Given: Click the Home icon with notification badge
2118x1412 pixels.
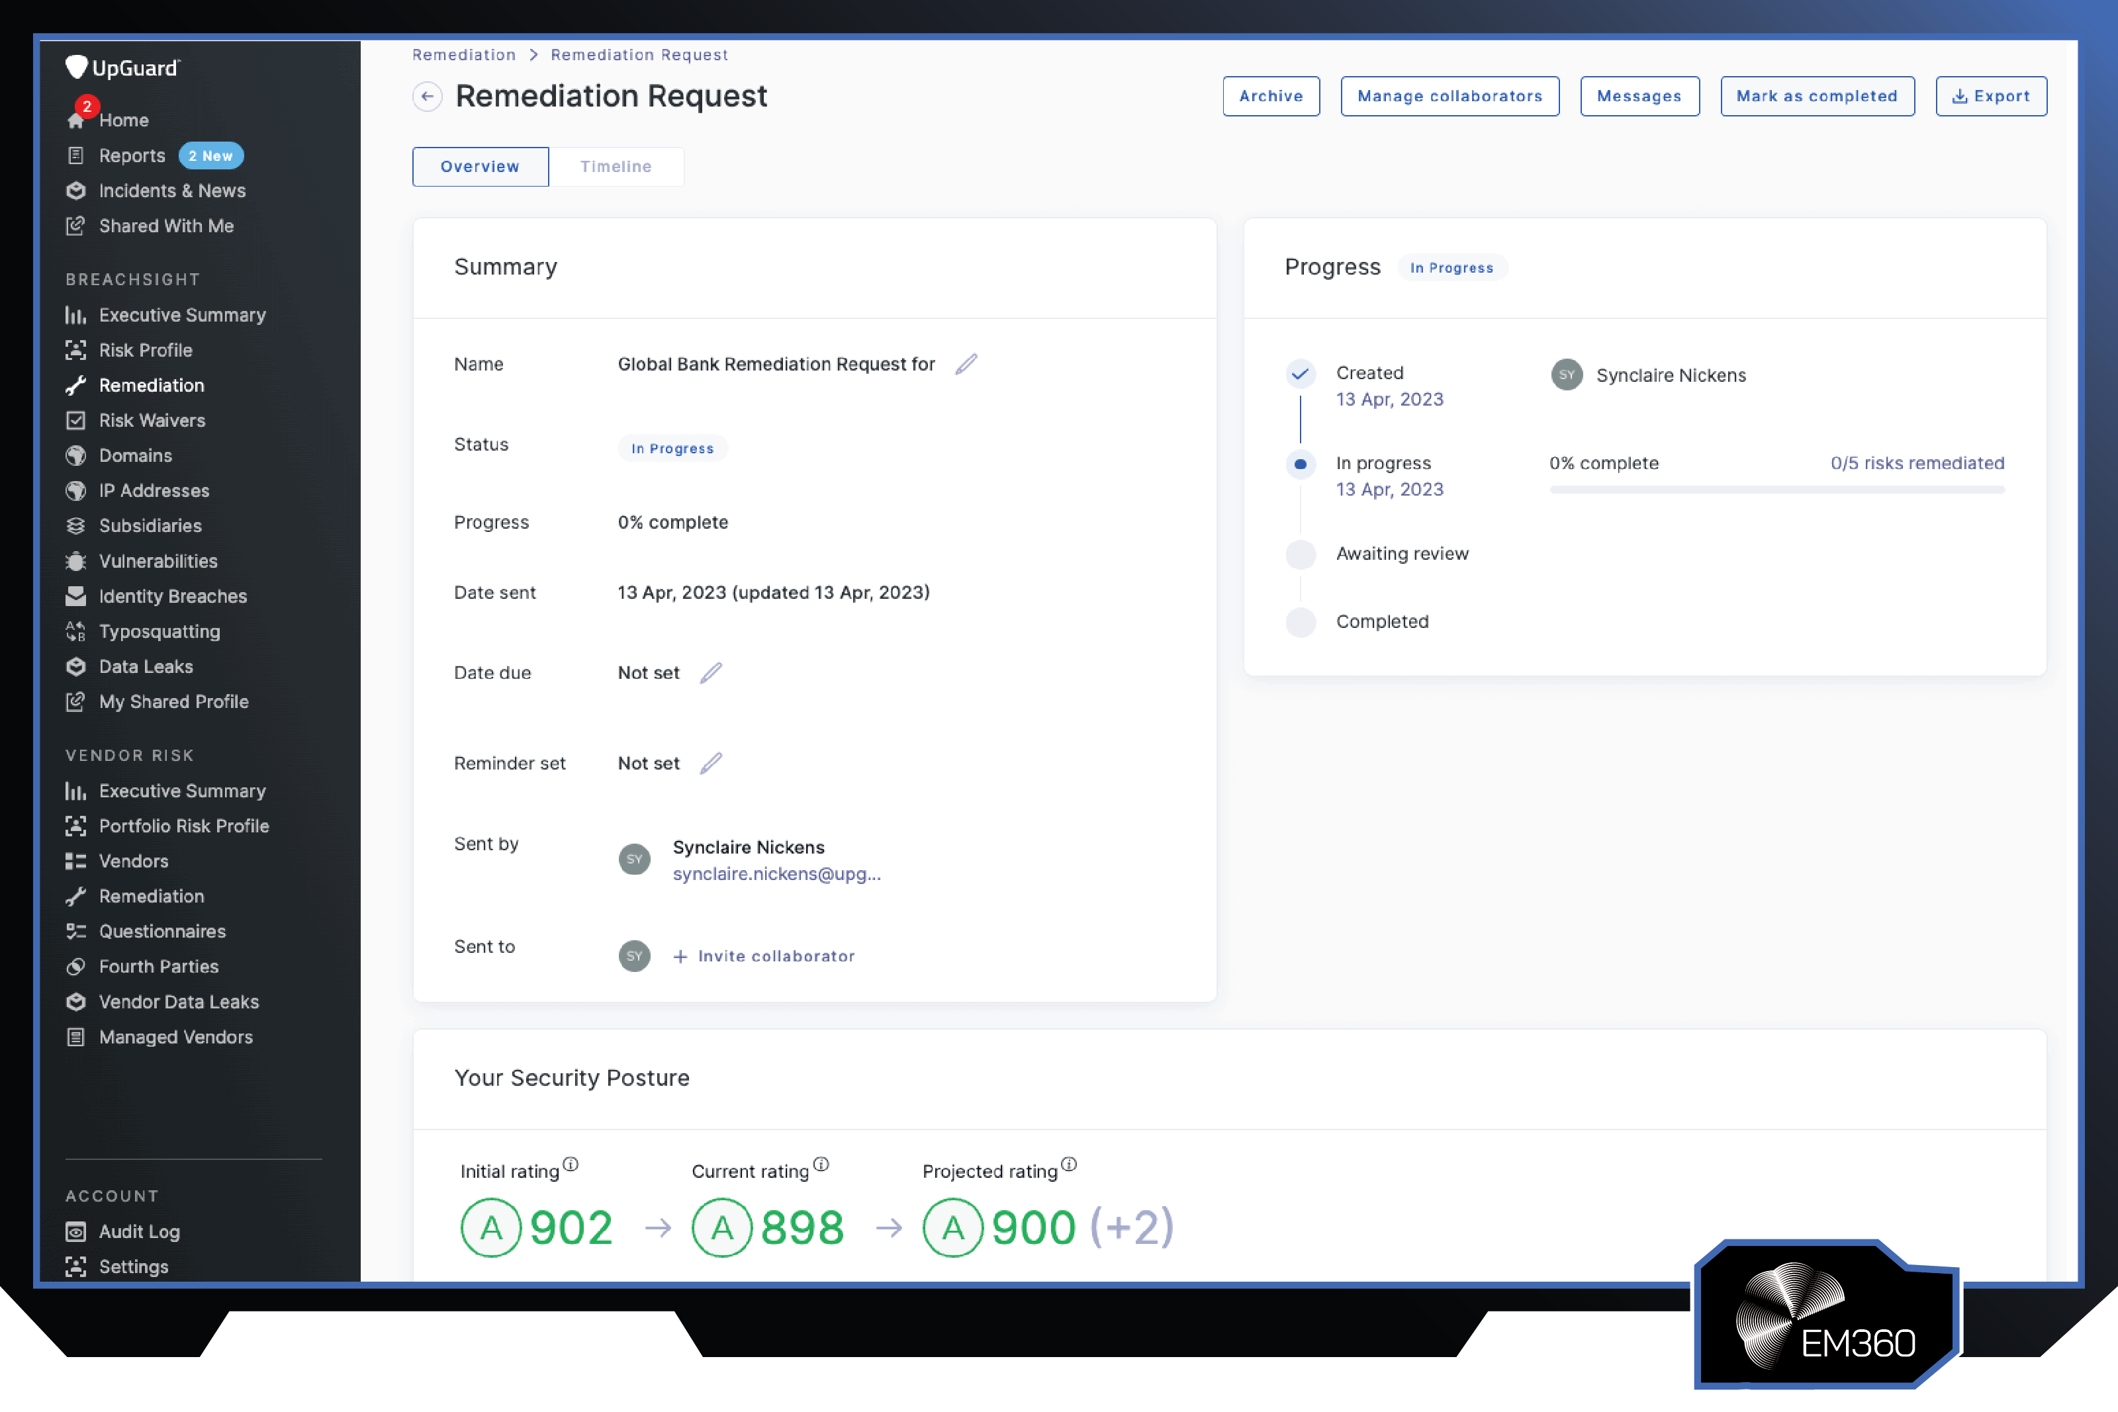Looking at the screenshot, I should [77, 120].
